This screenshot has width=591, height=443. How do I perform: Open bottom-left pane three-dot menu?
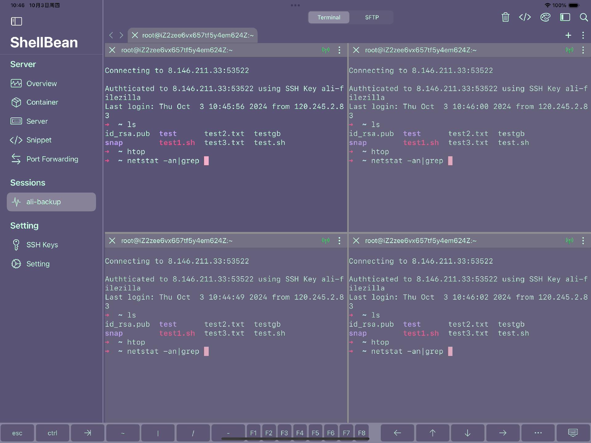(x=339, y=241)
